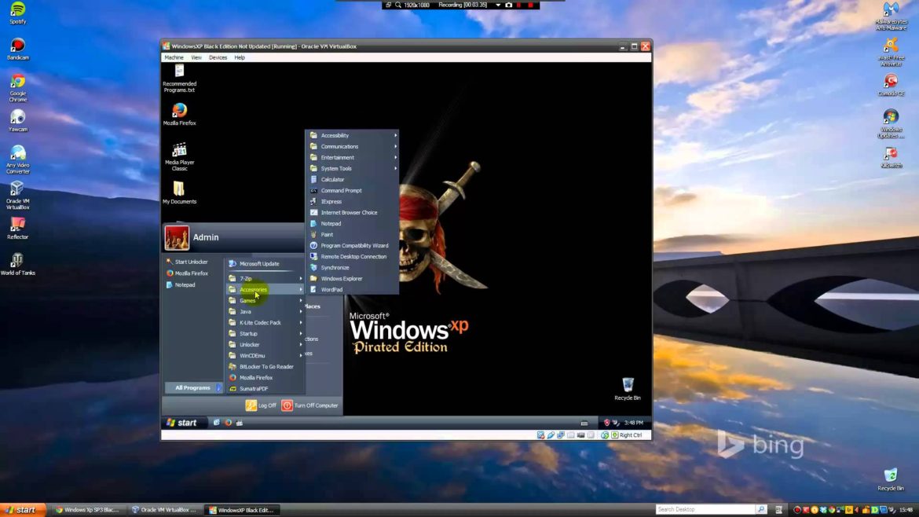Open Machine menu in VirtualBox
The height and width of the screenshot is (517, 919).
[174, 57]
